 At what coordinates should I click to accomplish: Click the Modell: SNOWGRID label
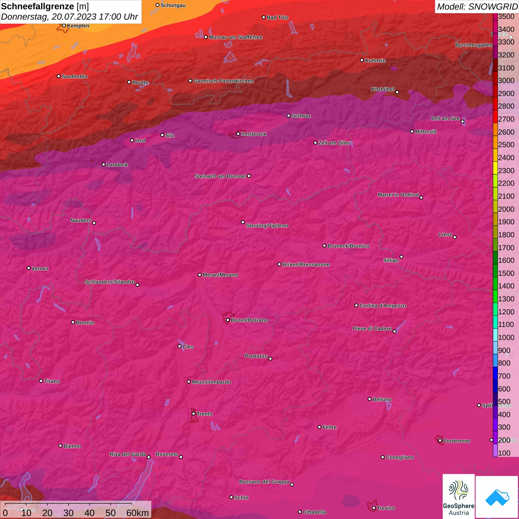click(477, 7)
